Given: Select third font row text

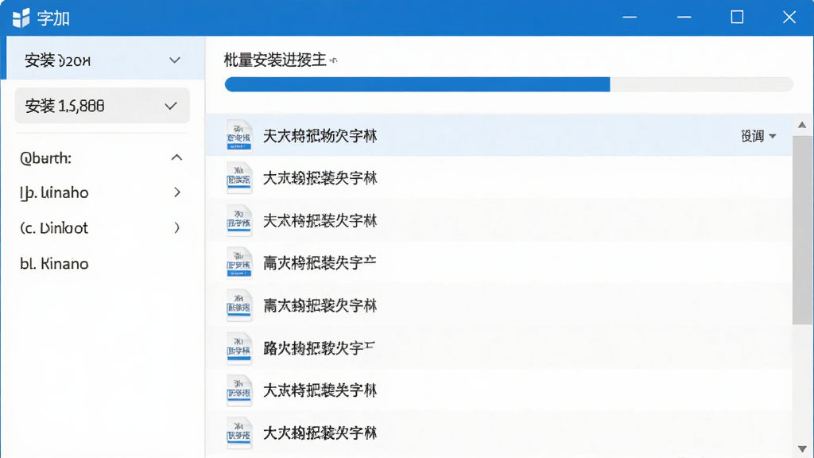Looking at the screenshot, I should pyautogui.click(x=320, y=221).
